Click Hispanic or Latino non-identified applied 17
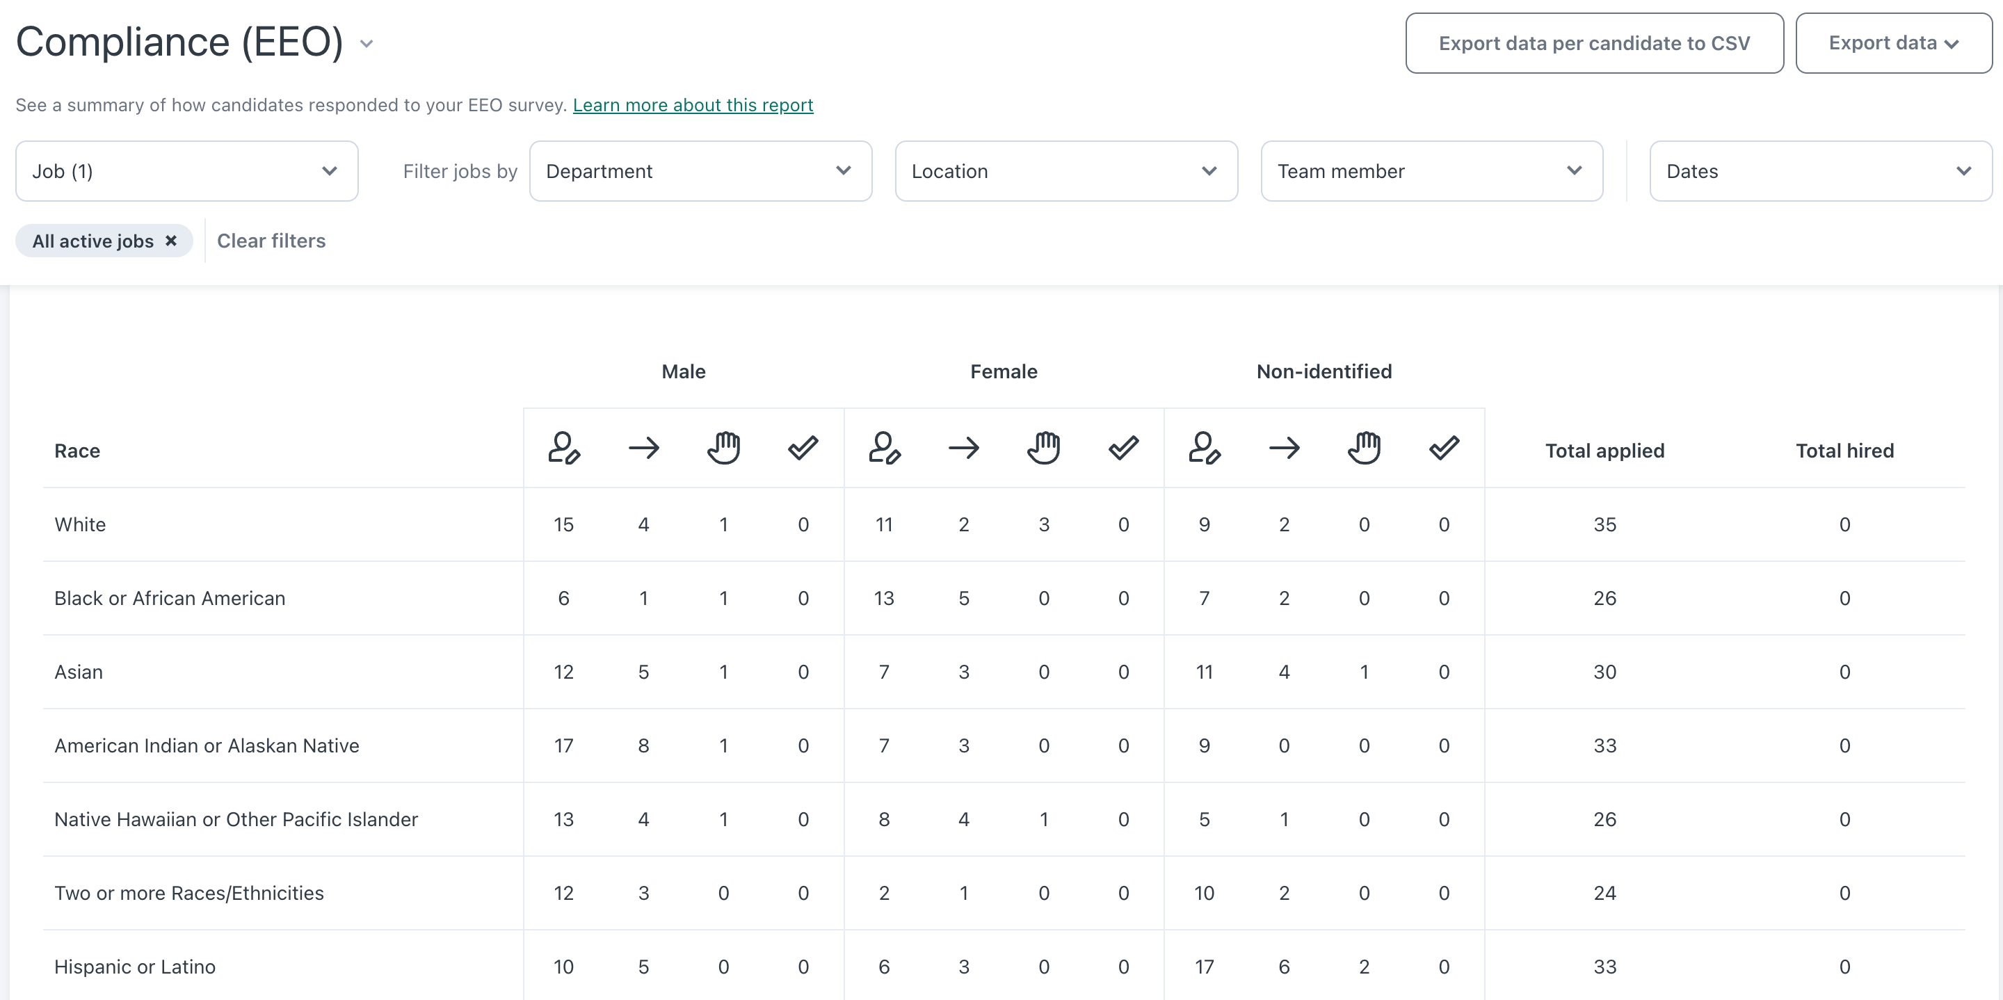Image resolution: width=2003 pixels, height=1000 pixels. [1205, 967]
